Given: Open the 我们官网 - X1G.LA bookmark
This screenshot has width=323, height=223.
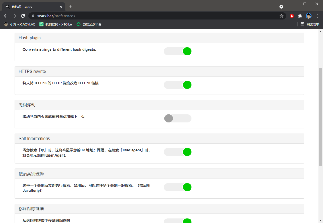Looking at the screenshot, I should click(56, 24).
